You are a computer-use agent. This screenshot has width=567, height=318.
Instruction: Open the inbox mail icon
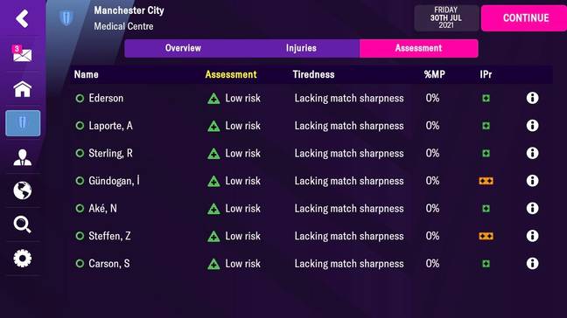coord(22,53)
